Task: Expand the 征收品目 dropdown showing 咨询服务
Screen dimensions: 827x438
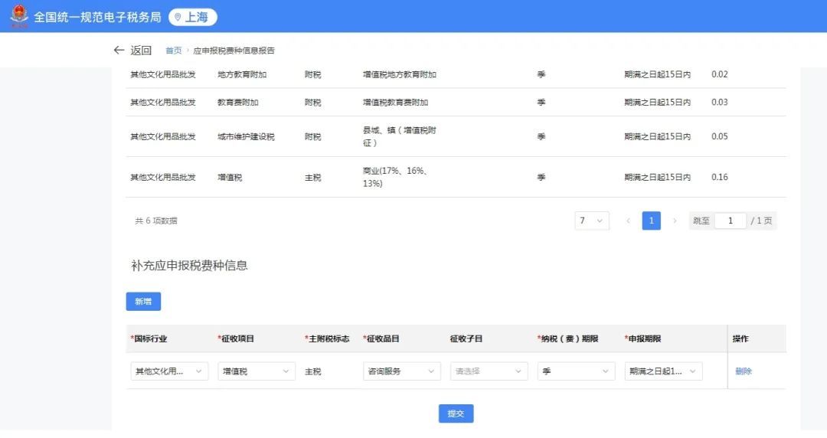Action: click(x=402, y=371)
